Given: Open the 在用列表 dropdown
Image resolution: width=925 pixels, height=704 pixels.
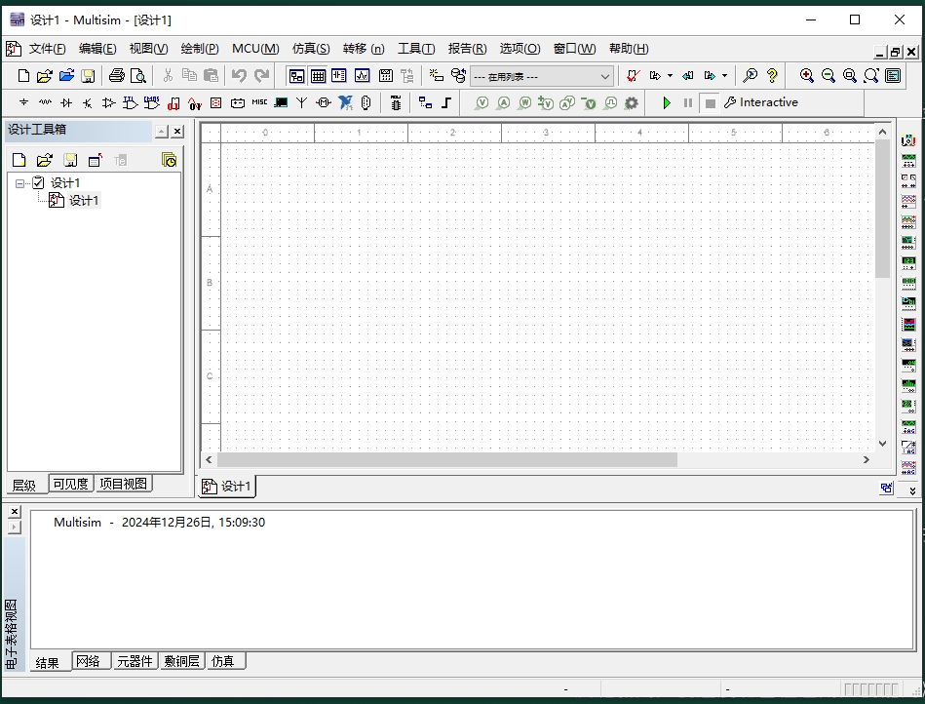Looking at the screenshot, I should pos(604,77).
